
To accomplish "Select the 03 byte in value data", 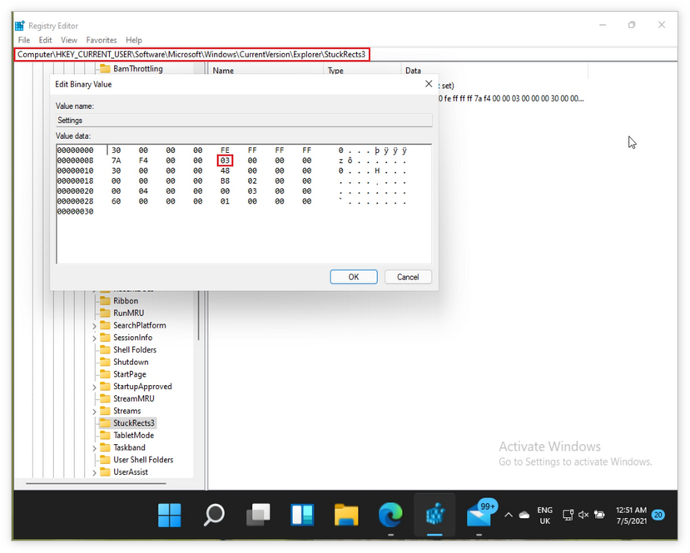I will pos(225,160).
